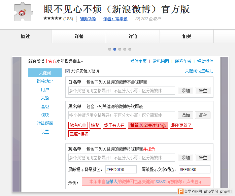Click the 就有机会 blacklist keyword tag
Image resolution: width=235 pixels, height=196 pixels.
78,125
